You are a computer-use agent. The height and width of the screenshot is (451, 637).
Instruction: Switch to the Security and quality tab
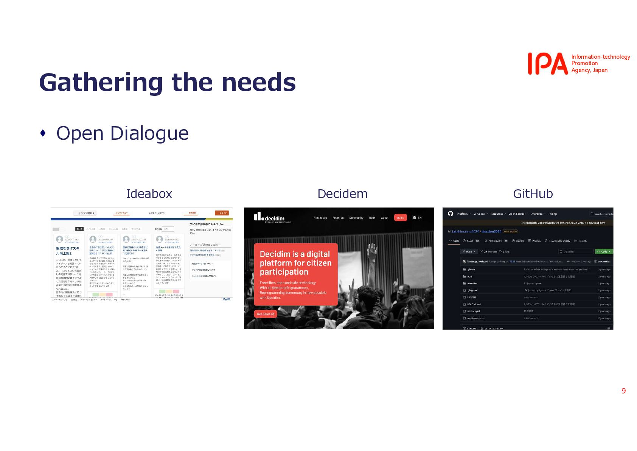[x=557, y=241]
